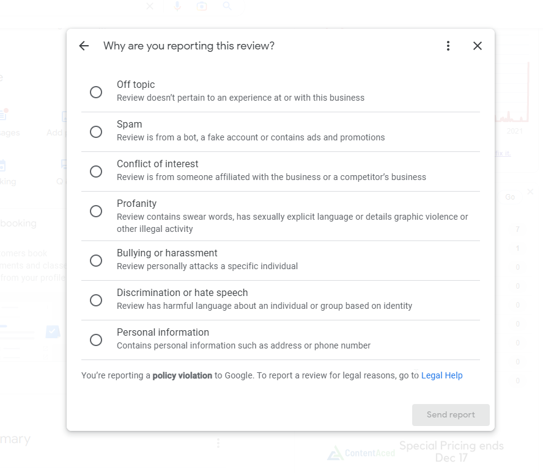Open the Legal Help link
The width and height of the screenshot is (543, 473).
click(x=442, y=375)
